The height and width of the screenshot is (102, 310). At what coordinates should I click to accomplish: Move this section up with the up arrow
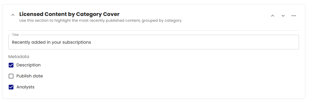[273, 16]
